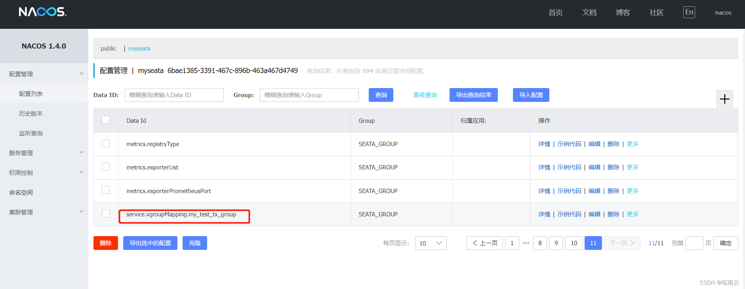Screen dimensions: 745x289
Task: Open 社区 in top navigation
Action: [656, 13]
